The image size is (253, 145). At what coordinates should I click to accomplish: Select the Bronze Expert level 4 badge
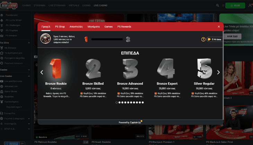(167, 69)
